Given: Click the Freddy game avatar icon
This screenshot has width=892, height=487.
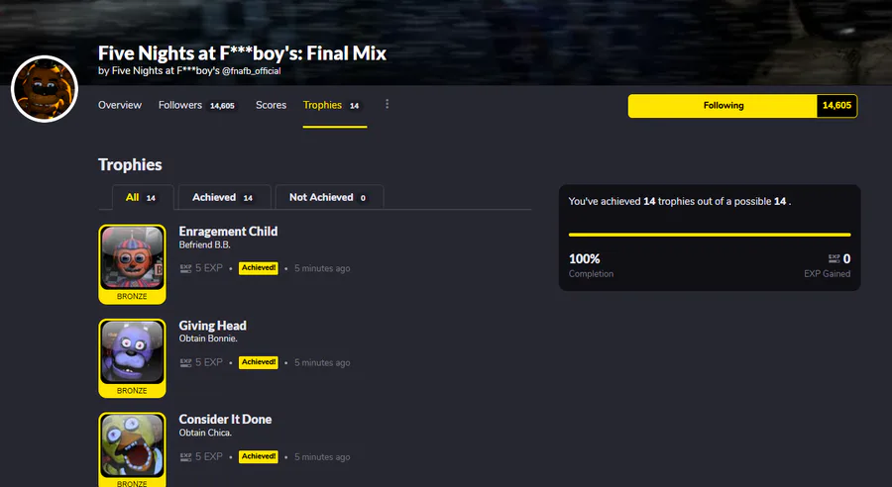Looking at the screenshot, I should coord(45,88).
